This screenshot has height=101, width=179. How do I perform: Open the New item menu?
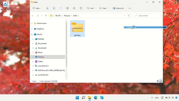point(37,8)
